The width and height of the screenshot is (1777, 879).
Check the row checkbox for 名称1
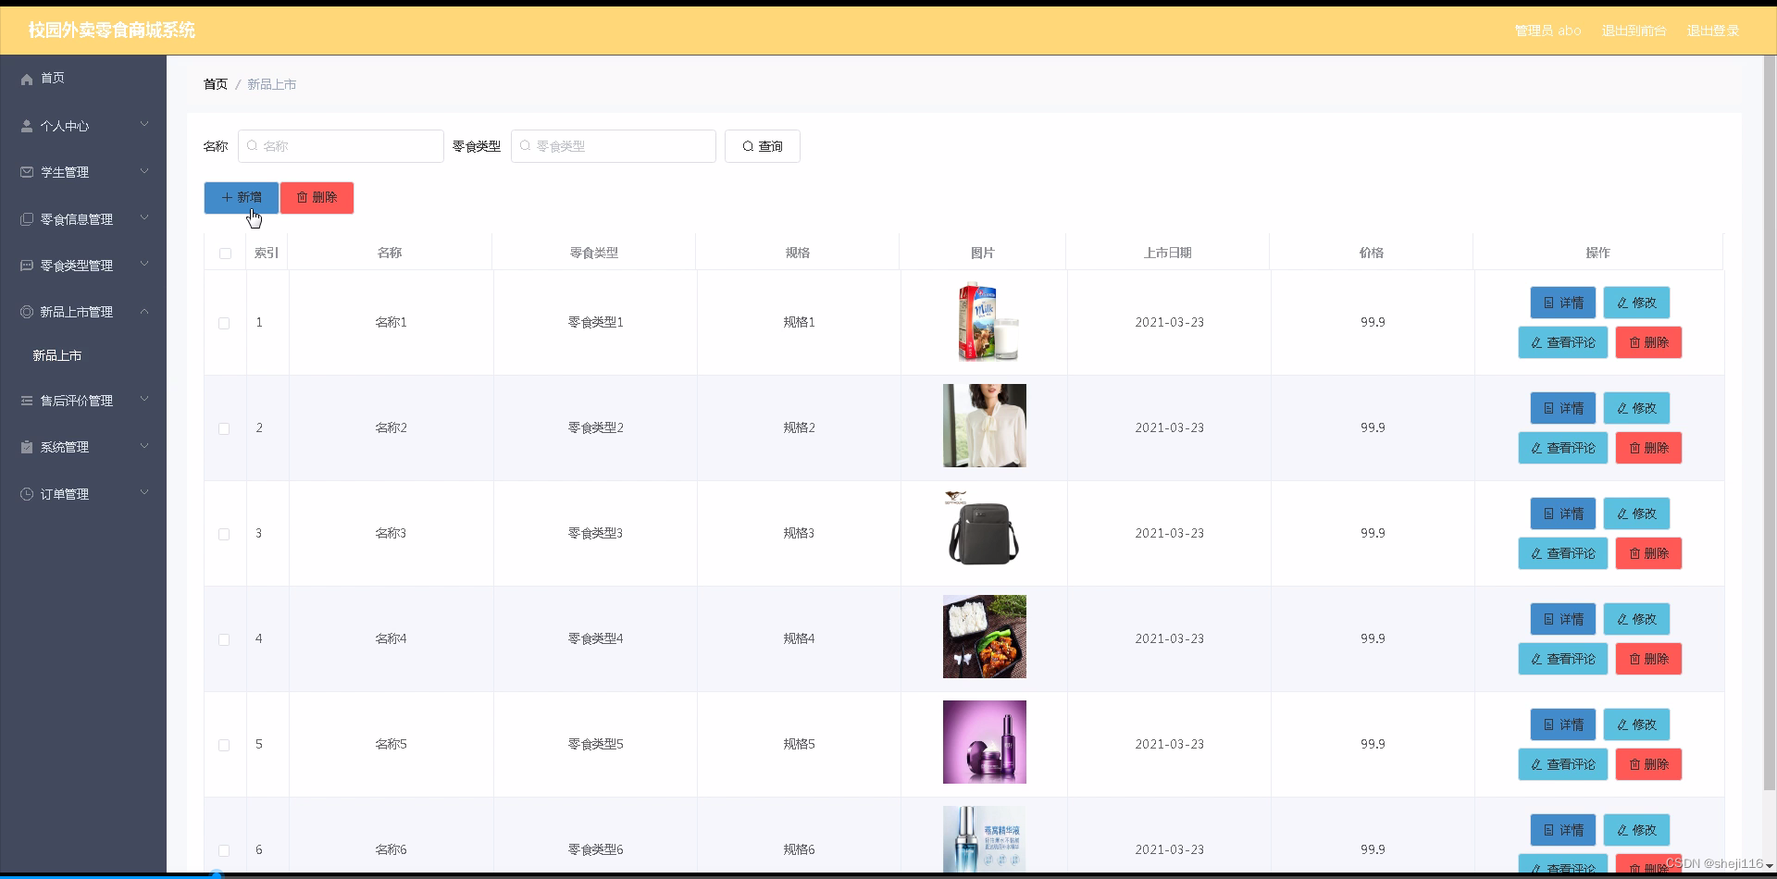coord(224,323)
